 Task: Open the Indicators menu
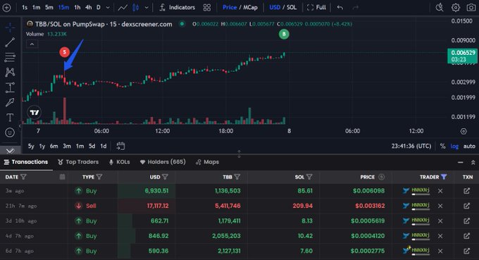[x=178, y=7]
